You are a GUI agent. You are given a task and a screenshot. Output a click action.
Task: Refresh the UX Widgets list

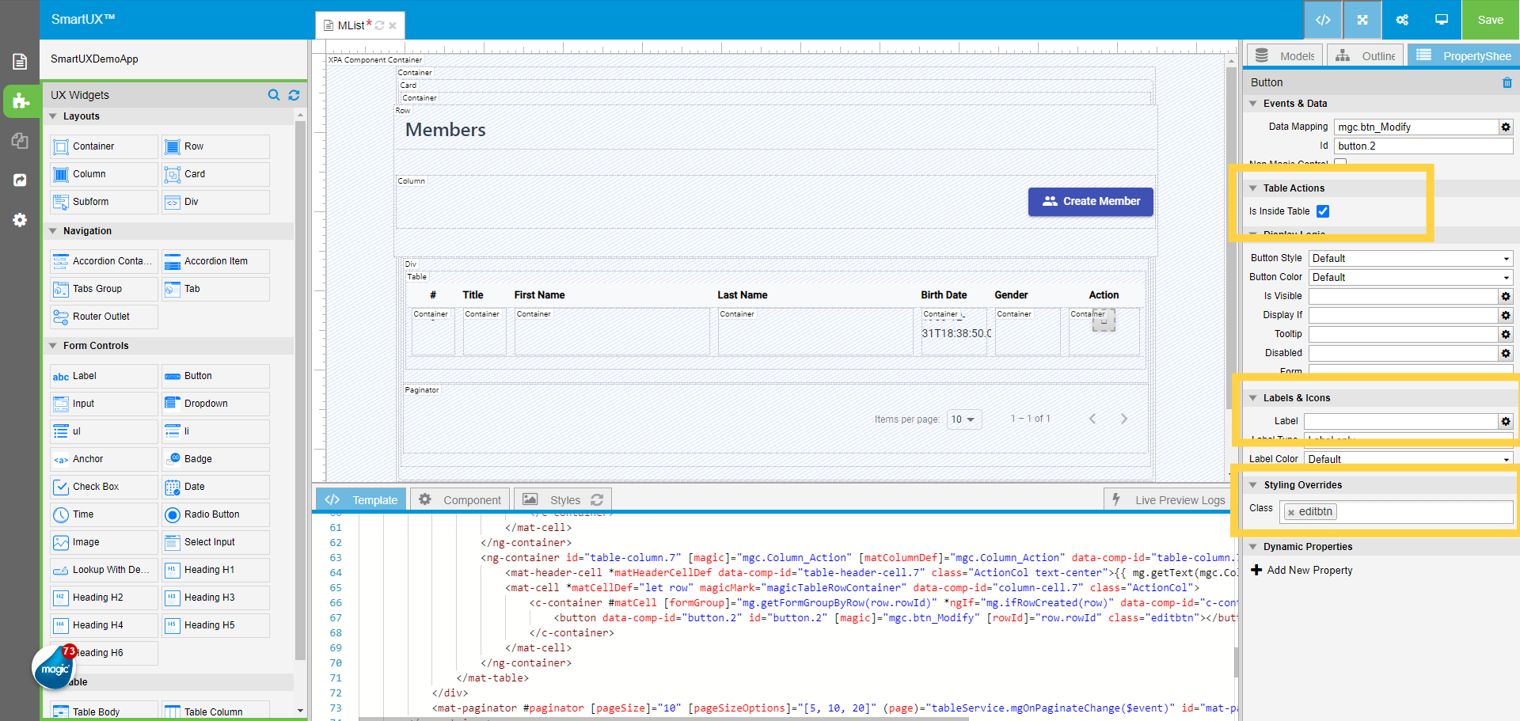pyautogui.click(x=294, y=95)
